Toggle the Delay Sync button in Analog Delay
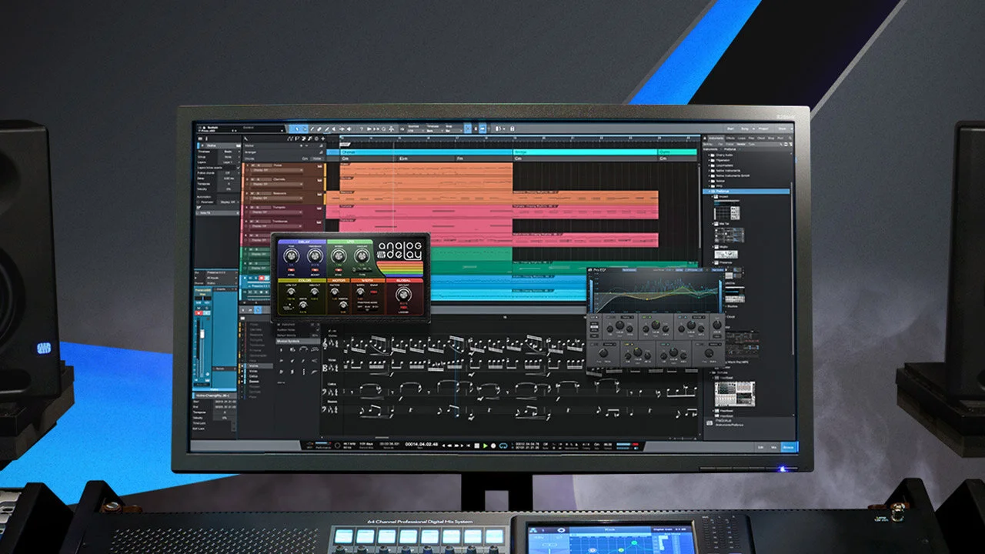 pos(291,270)
